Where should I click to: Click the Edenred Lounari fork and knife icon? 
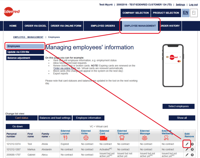coord(65,138)
